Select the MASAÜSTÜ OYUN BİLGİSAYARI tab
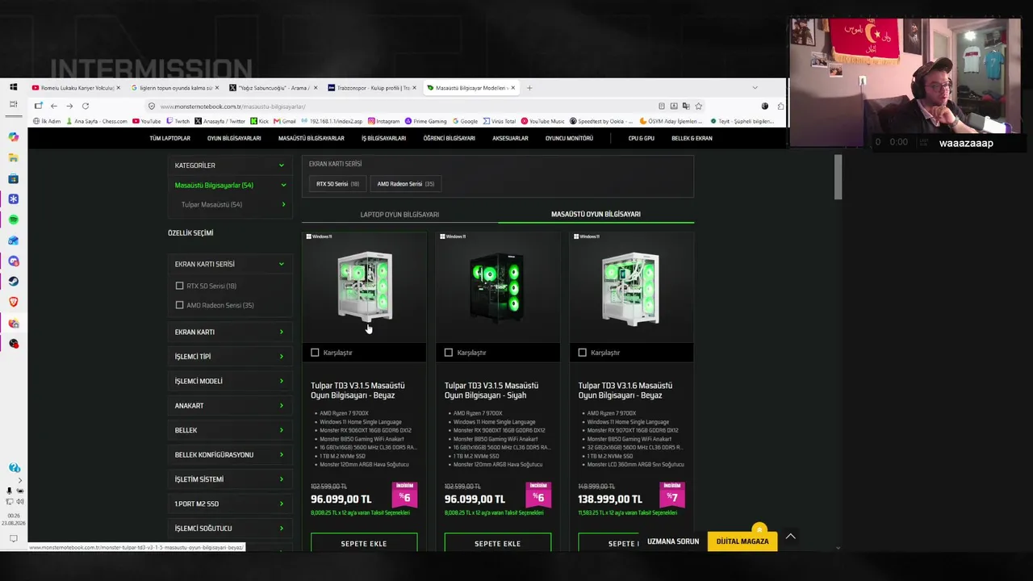Viewport: 1033px width, 581px height. [x=596, y=215]
